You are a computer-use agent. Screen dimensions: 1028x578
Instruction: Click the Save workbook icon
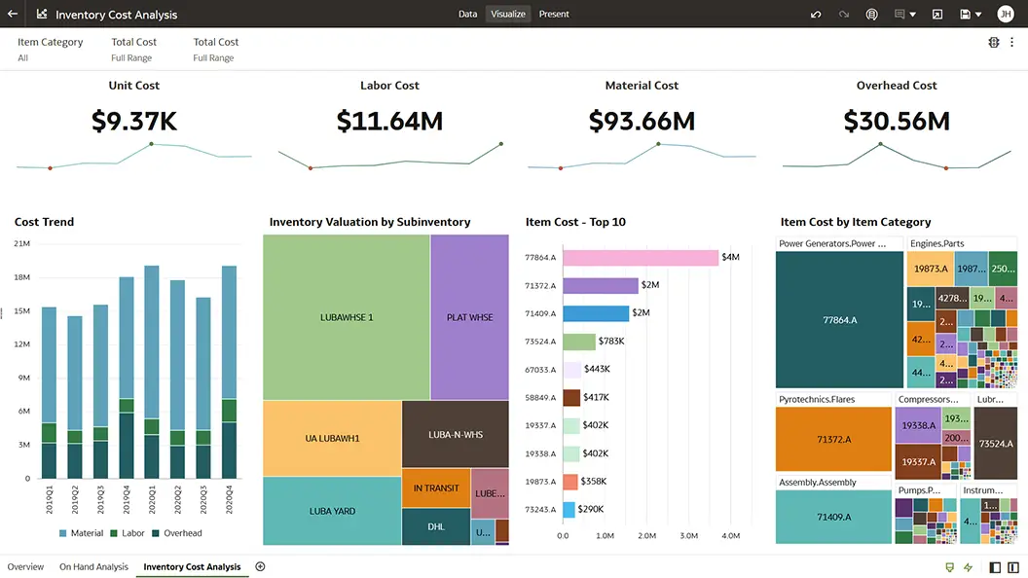(x=965, y=14)
